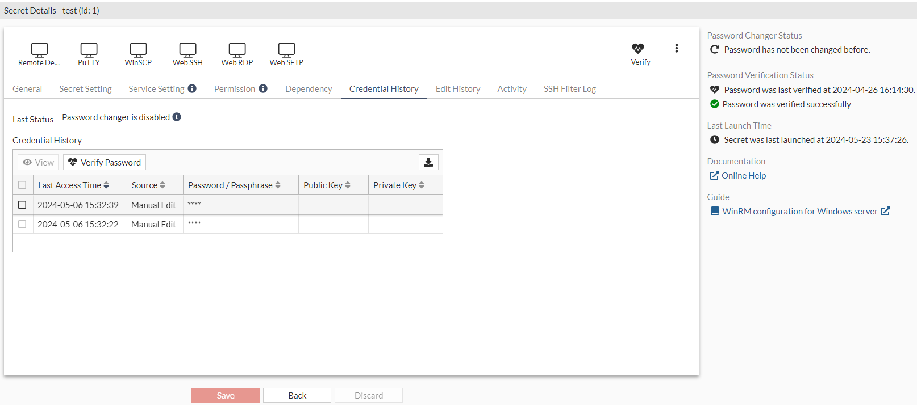Open the Service Setting tab
This screenshot has width=917, height=406.
(x=156, y=88)
